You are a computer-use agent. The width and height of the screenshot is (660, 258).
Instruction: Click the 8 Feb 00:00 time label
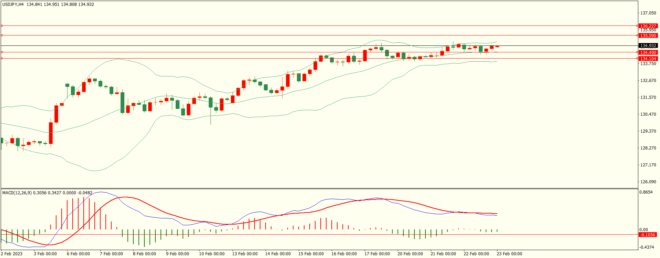click(144, 254)
